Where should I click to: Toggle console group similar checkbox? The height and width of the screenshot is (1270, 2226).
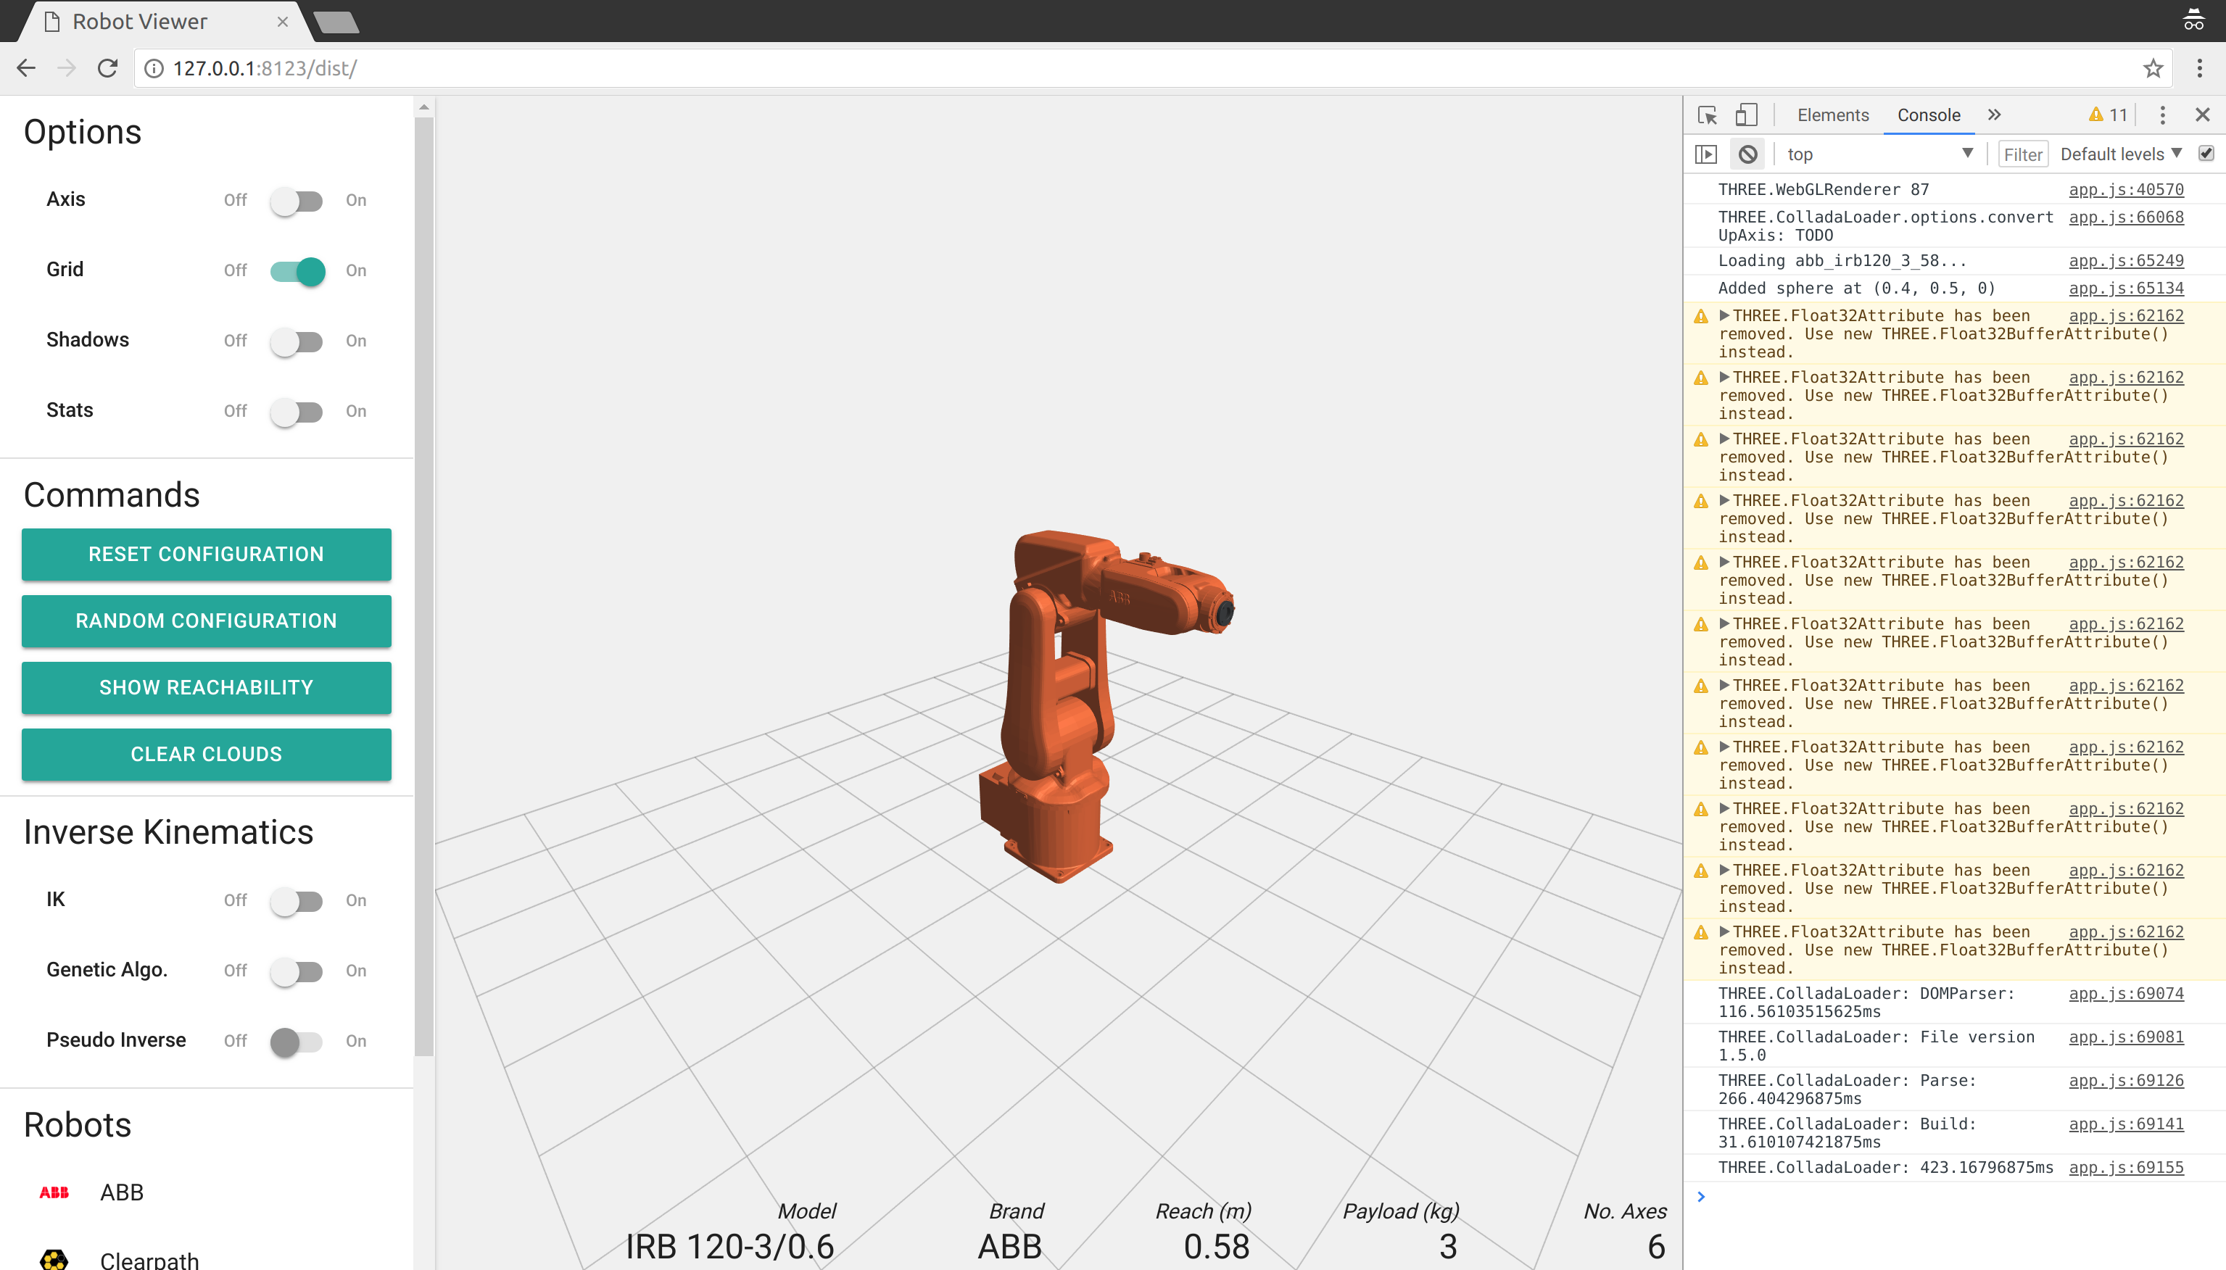tap(2206, 154)
